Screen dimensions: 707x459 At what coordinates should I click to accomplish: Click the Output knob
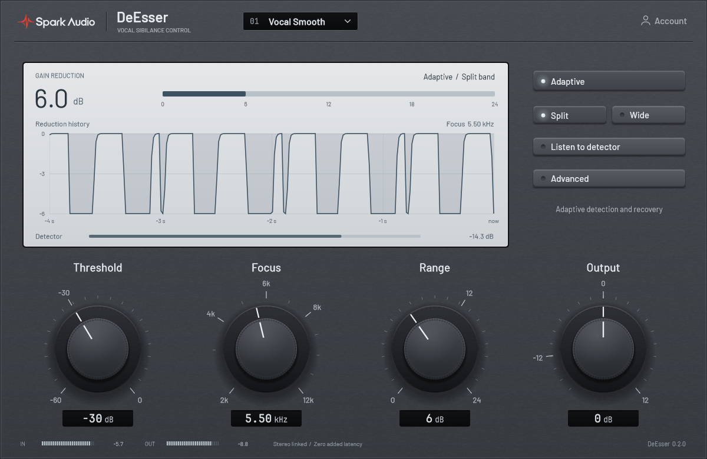pyautogui.click(x=603, y=348)
